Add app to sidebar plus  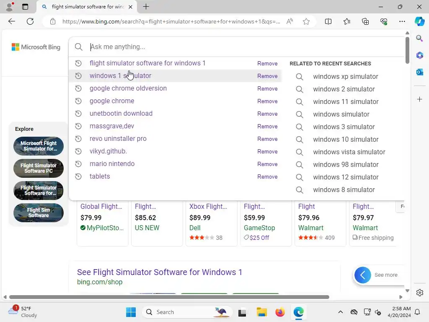[x=419, y=99]
